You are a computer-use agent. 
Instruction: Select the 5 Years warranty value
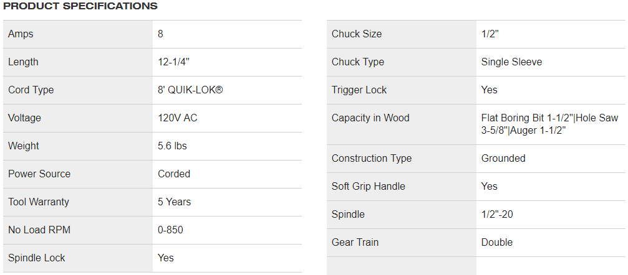click(174, 202)
